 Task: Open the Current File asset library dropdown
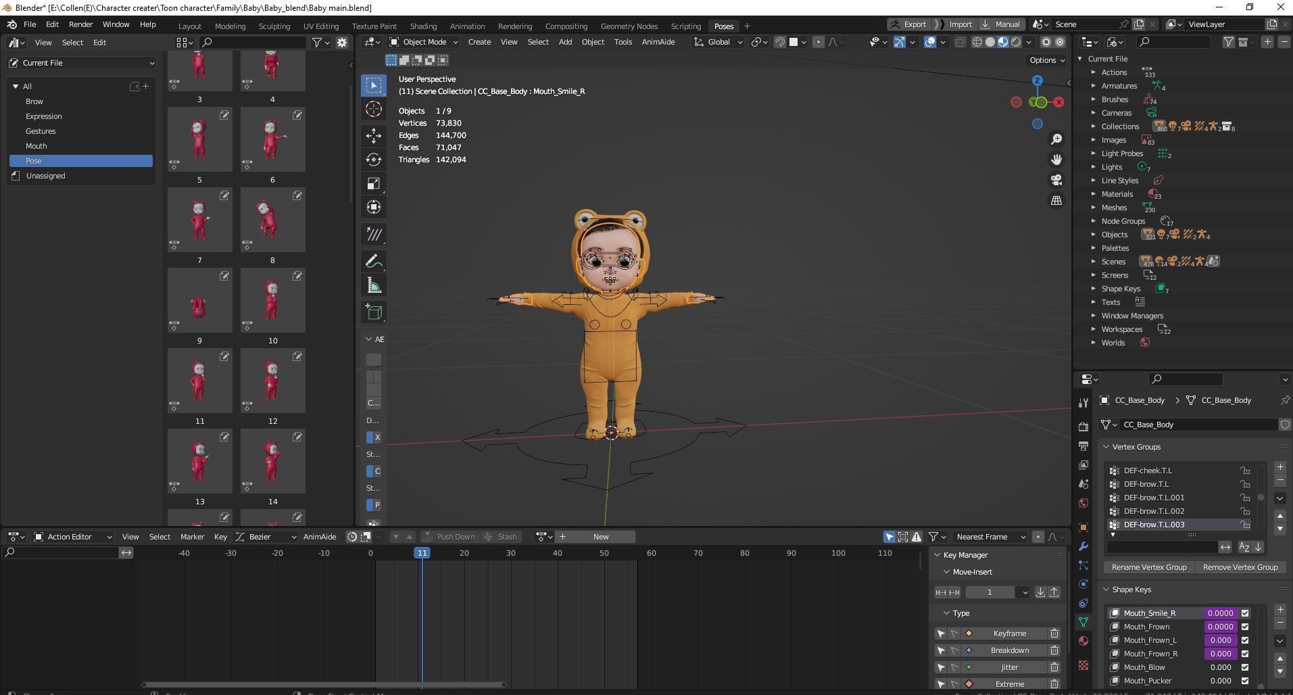[x=81, y=63]
